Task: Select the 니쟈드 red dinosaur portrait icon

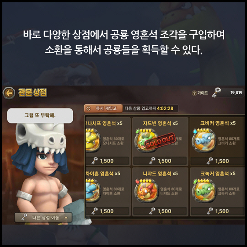Action: tap(146, 191)
